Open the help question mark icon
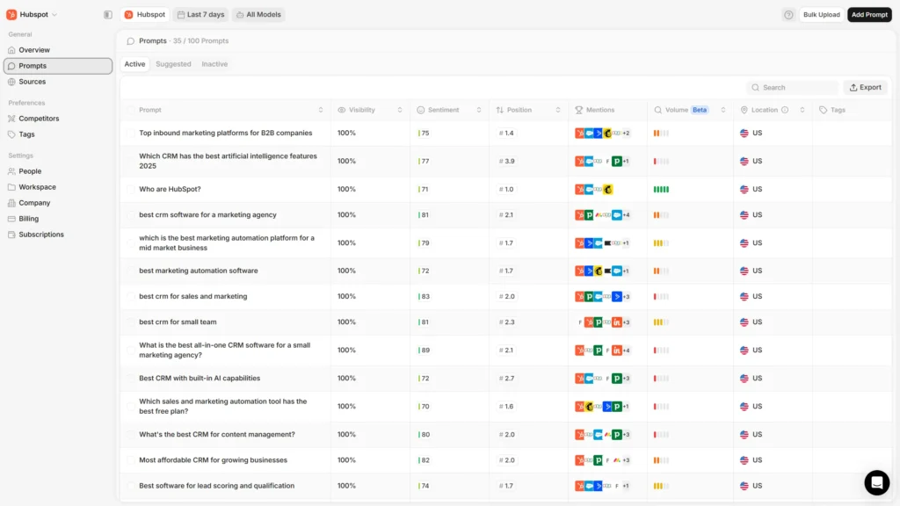The image size is (900, 506). pyautogui.click(x=788, y=15)
